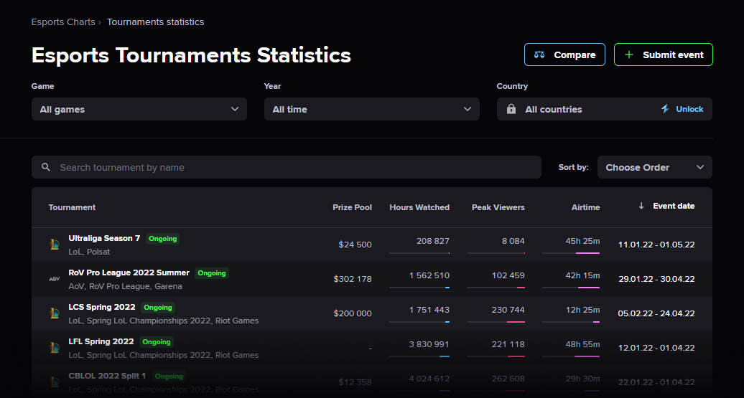Open the Choose Order sort dropdown
744x398 pixels.
click(654, 167)
